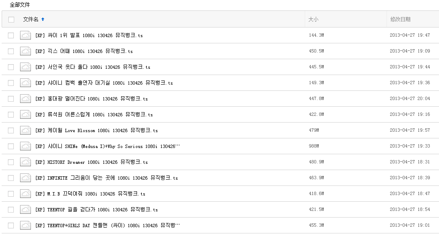This screenshot has height=238, width=439.
Task: Click file icon beside 긱스 어때 file
Action: (x=26, y=51)
